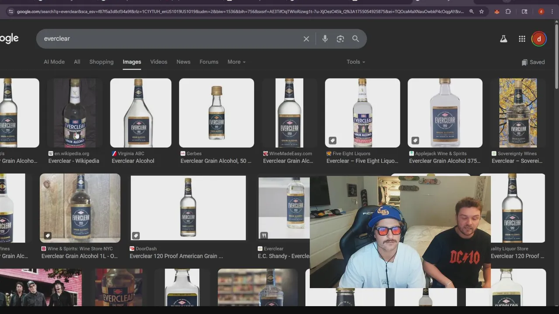This screenshot has width=559, height=314.
Task: Click the 'Wine & Spirits: Wine Store NYC' source
Action: [80, 249]
